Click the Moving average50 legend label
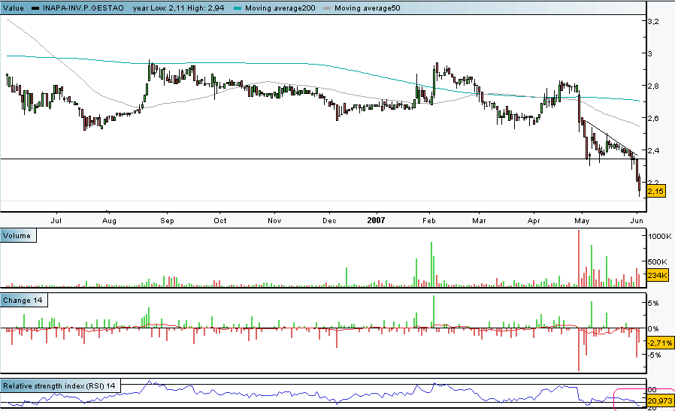Screen dimensions: 675x411 point(368,8)
